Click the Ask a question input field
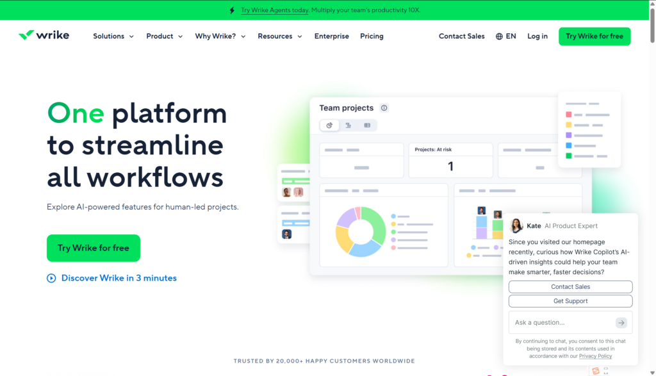The width and height of the screenshot is (656, 376). 562,323
